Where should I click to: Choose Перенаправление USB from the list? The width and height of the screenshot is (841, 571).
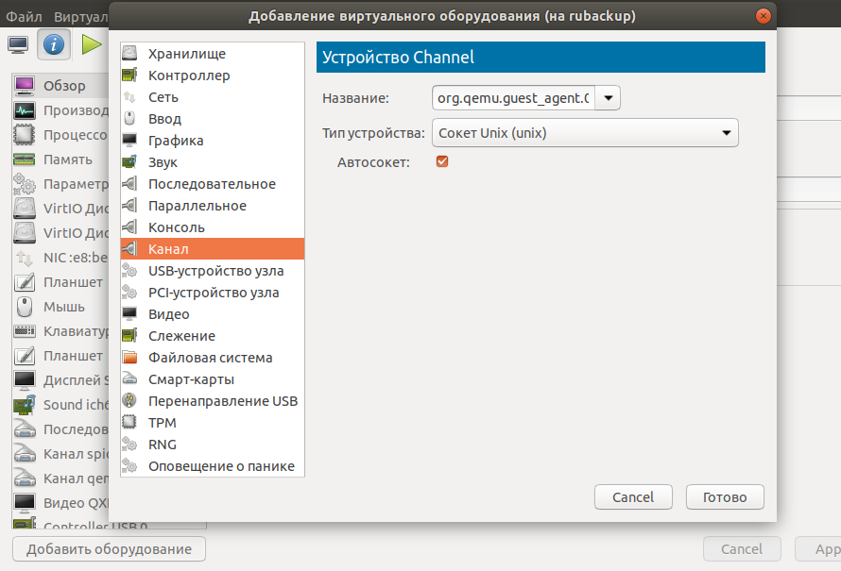[222, 401]
